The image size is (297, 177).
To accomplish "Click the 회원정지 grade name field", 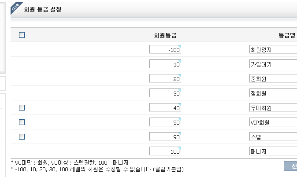I will point(273,49).
